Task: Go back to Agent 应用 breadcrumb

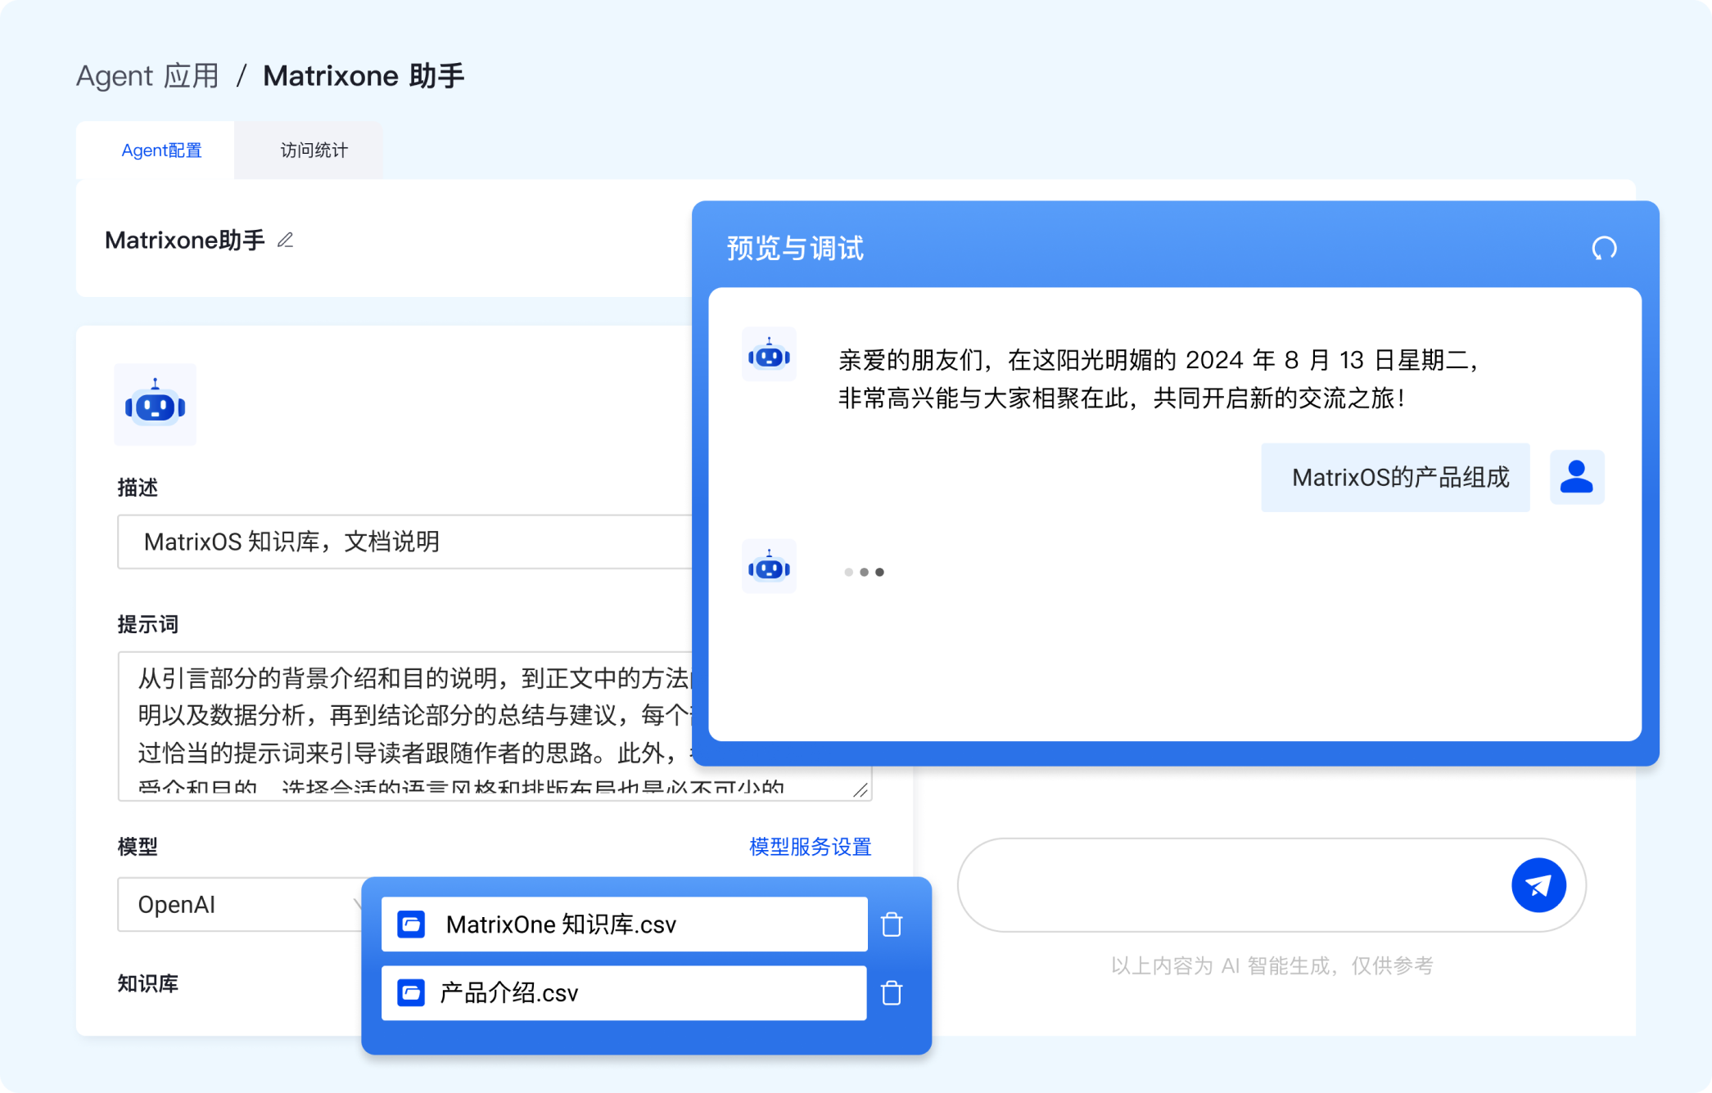Action: point(147,75)
